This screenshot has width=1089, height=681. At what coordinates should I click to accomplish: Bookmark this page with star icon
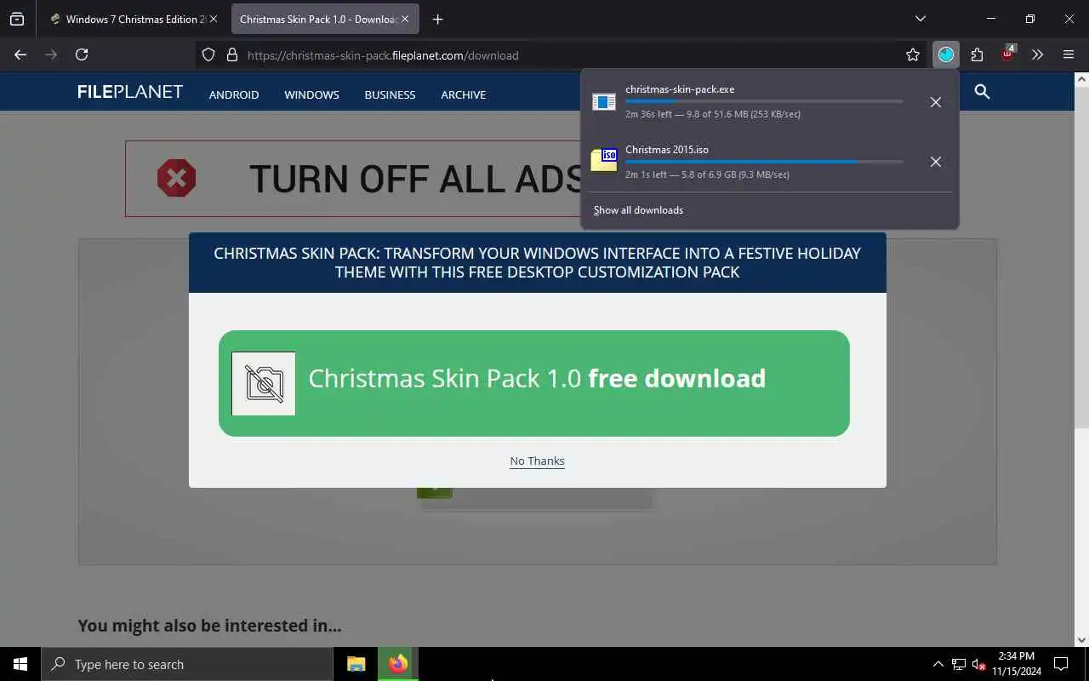(x=913, y=55)
